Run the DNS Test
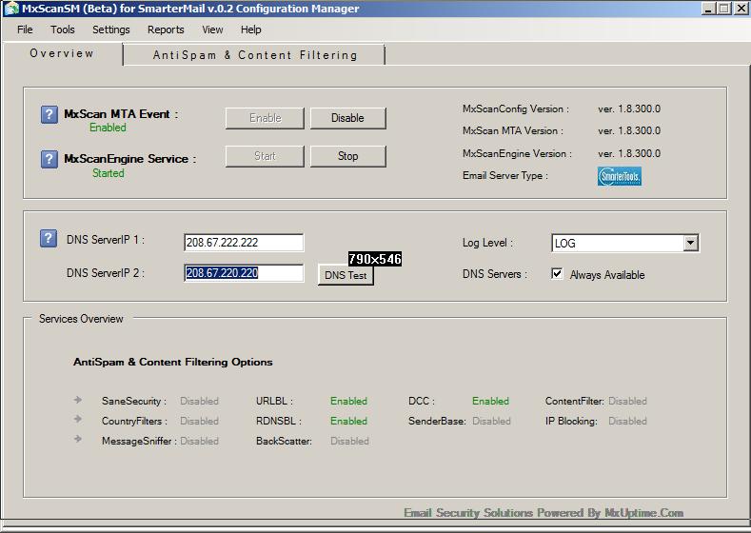 (x=346, y=275)
